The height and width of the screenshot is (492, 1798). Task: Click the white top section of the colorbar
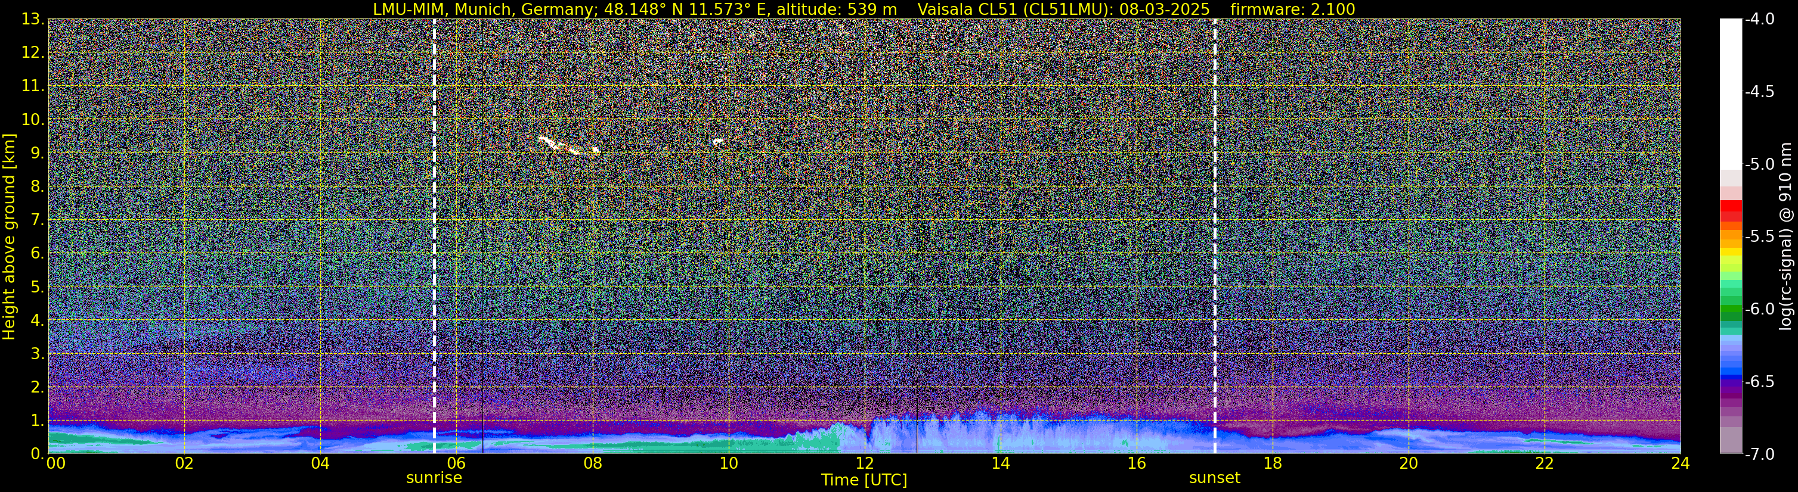[x=1731, y=94]
